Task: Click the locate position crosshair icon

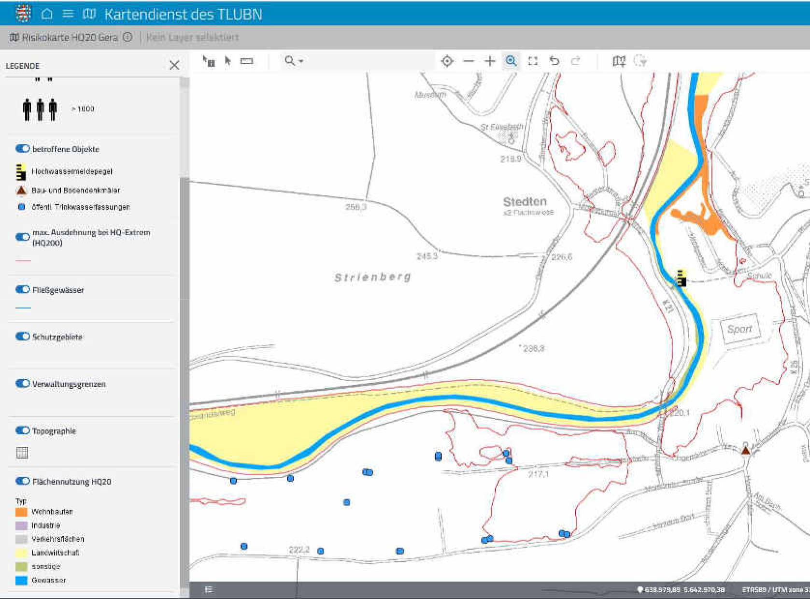Action: click(x=447, y=61)
